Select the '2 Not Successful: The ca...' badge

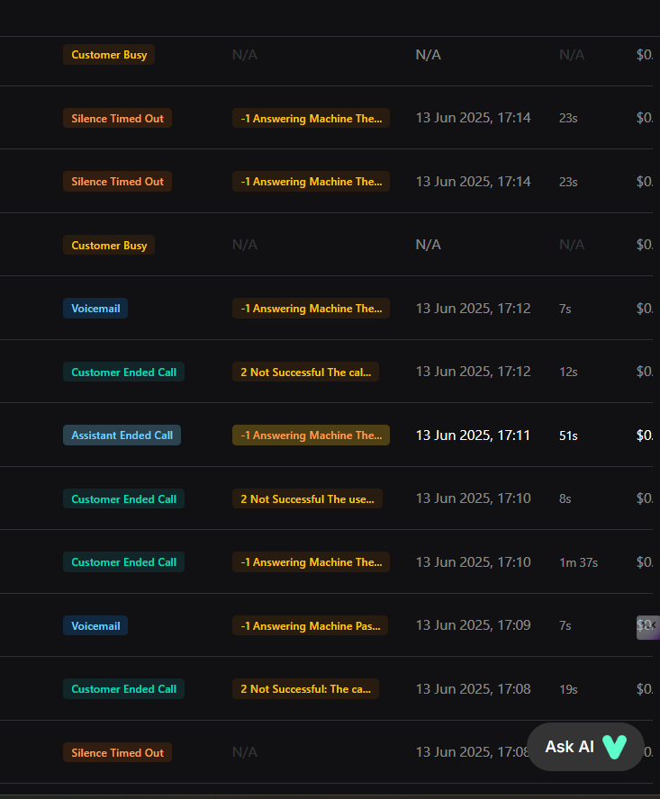click(x=305, y=689)
